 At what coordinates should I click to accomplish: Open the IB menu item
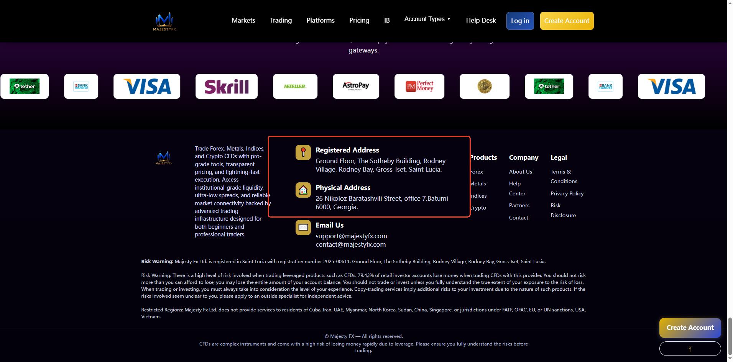(x=387, y=20)
